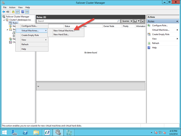181x136 pixels.
Task: Click the Back arrow in the toolbar
Action: click(x=3, y=12)
